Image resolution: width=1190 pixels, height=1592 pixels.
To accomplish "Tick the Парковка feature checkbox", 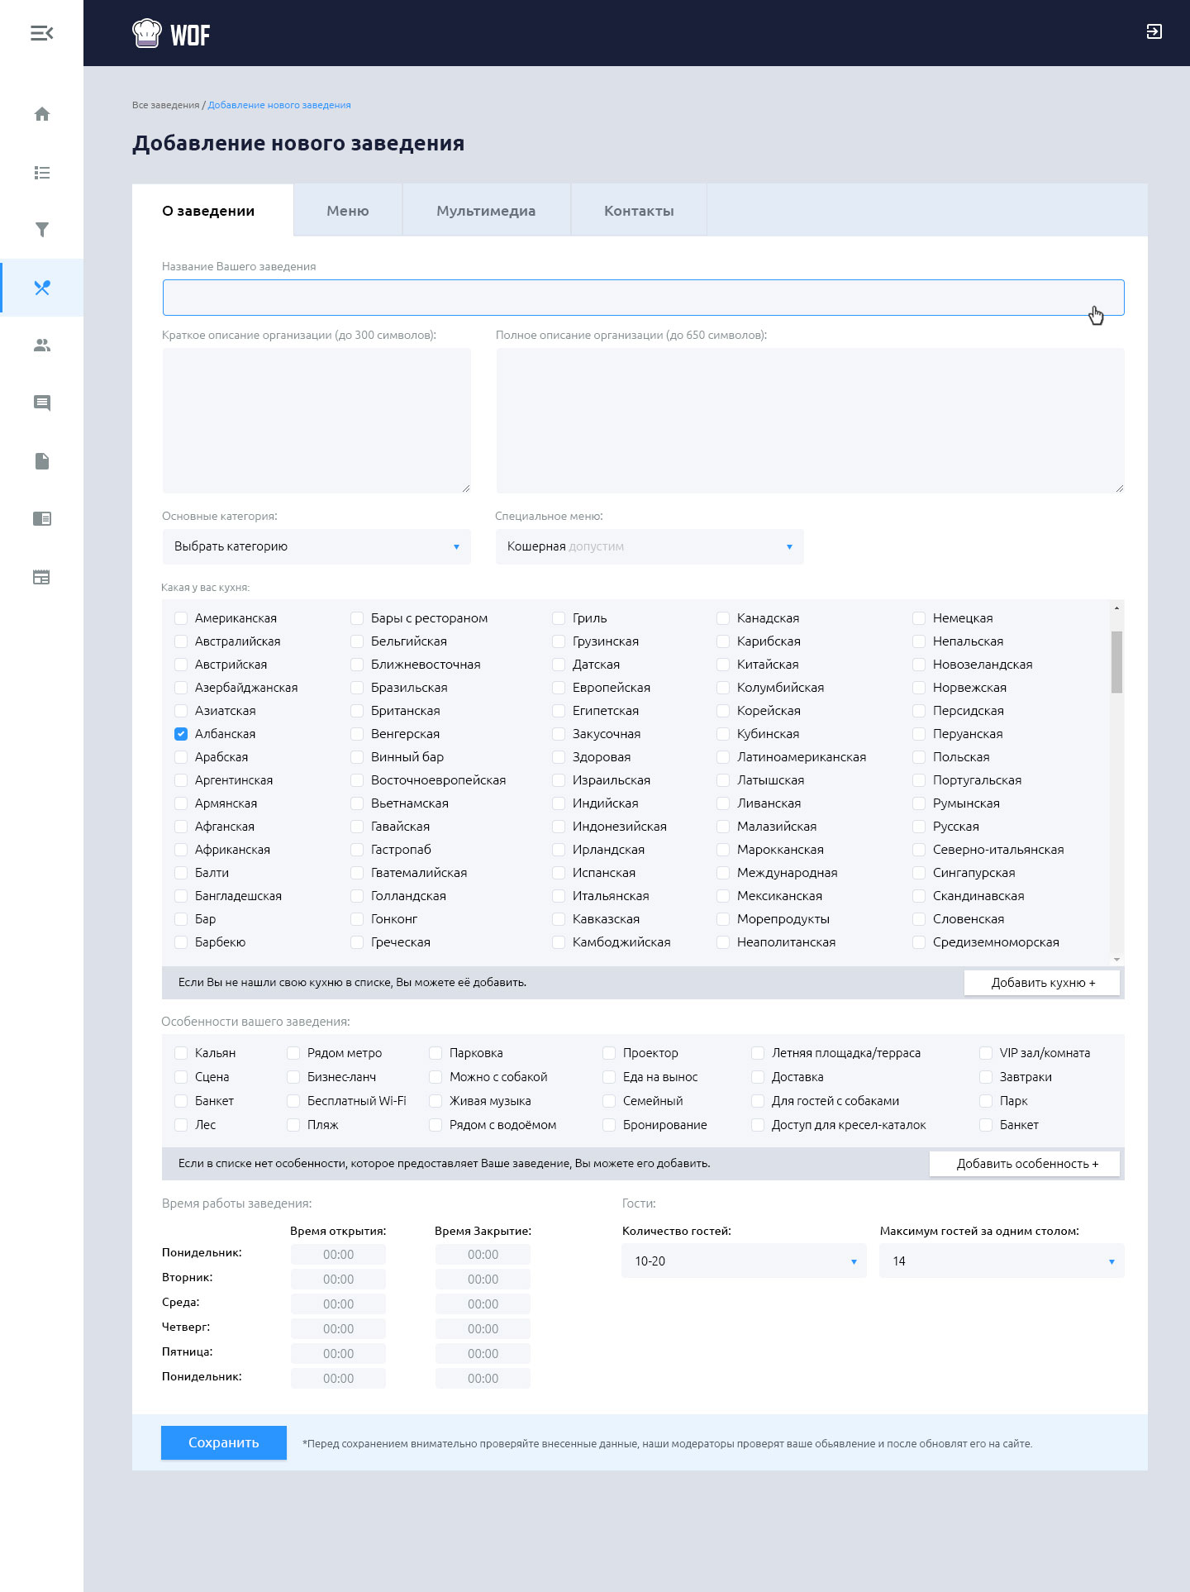I will pos(436,1053).
